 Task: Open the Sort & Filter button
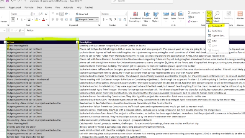click(x=209, y=17)
